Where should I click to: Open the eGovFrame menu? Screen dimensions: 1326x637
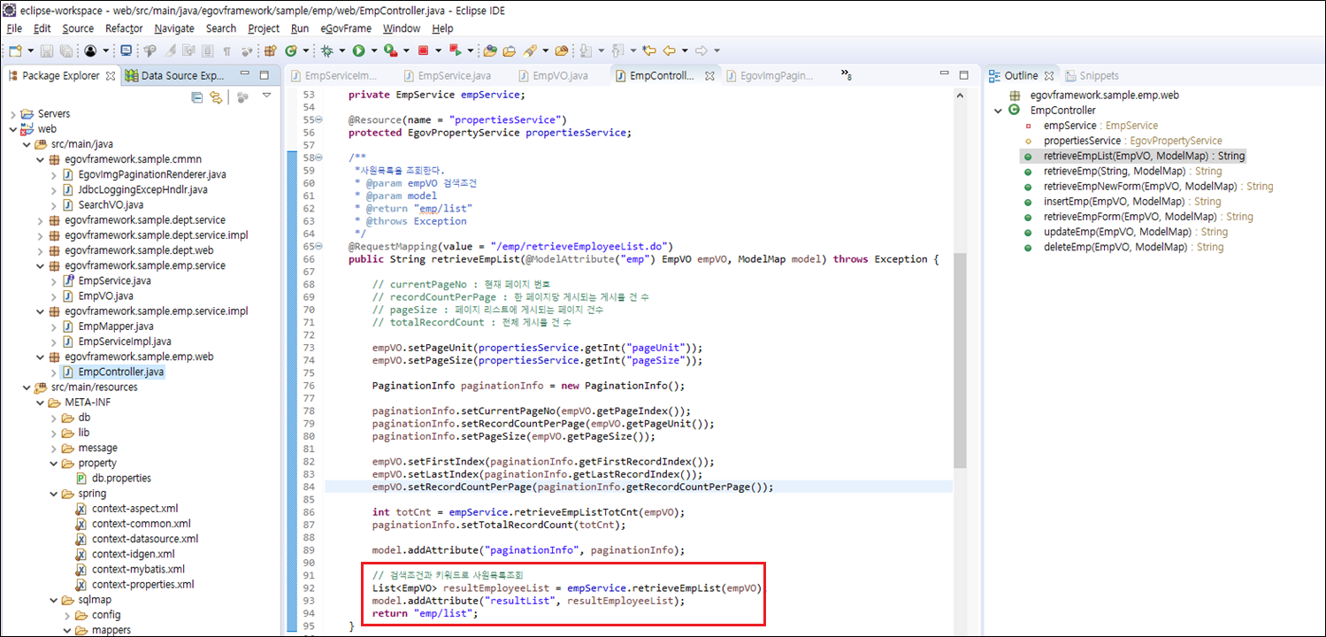click(x=346, y=28)
